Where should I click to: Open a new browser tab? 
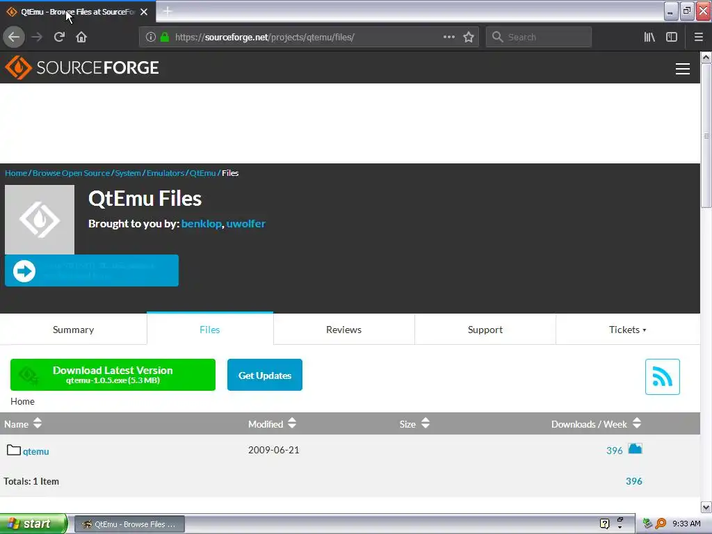pyautogui.click(x=168, y=11)
